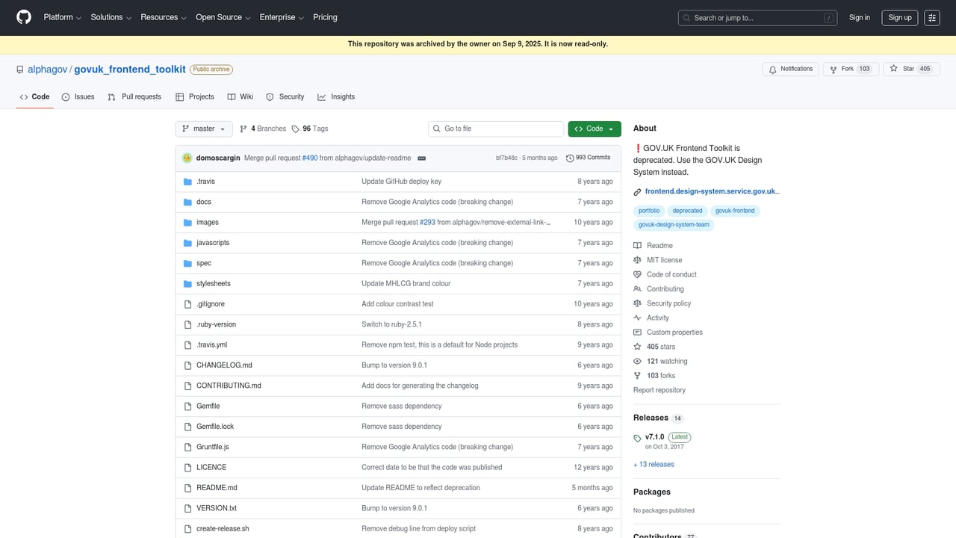
Task: Fork the repository
Action: (x=851, y=68)
